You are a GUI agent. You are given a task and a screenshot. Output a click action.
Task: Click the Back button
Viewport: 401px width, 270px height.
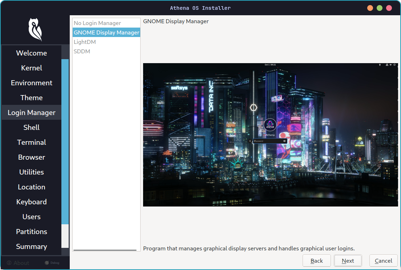coord(316,261)
